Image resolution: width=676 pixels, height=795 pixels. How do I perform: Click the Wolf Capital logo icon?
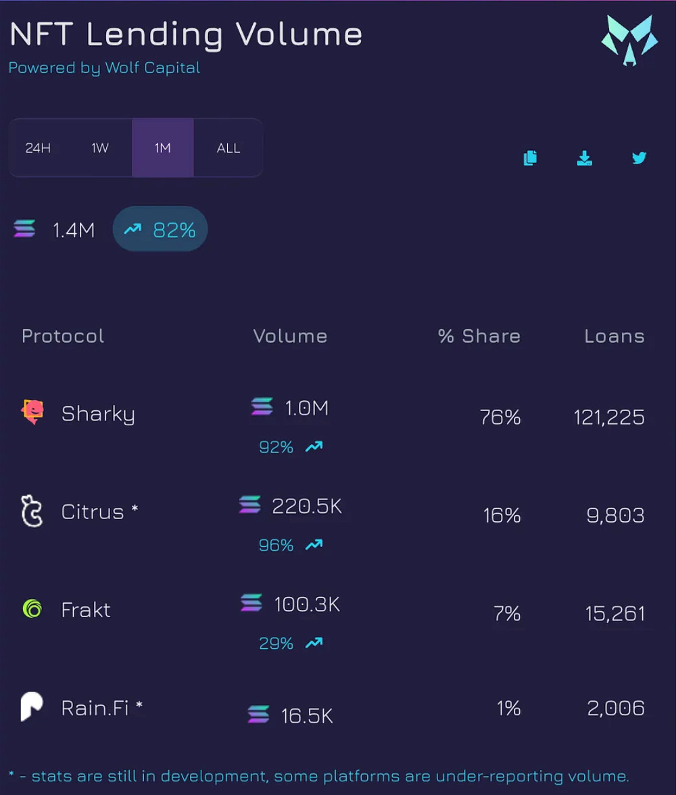[x=629, y=41]
